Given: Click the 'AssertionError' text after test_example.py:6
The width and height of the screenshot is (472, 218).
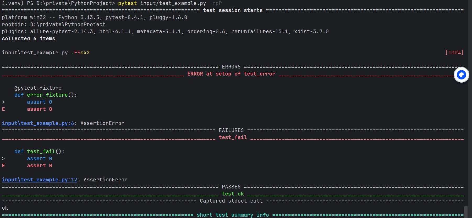Looking at the screenshot, I should (102, 123).
